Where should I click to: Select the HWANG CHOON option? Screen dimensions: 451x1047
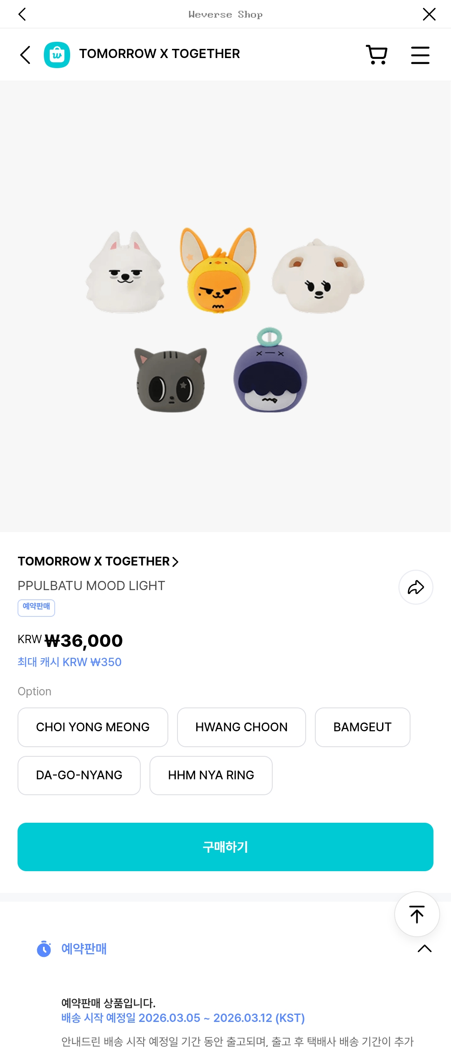point(241,727)
